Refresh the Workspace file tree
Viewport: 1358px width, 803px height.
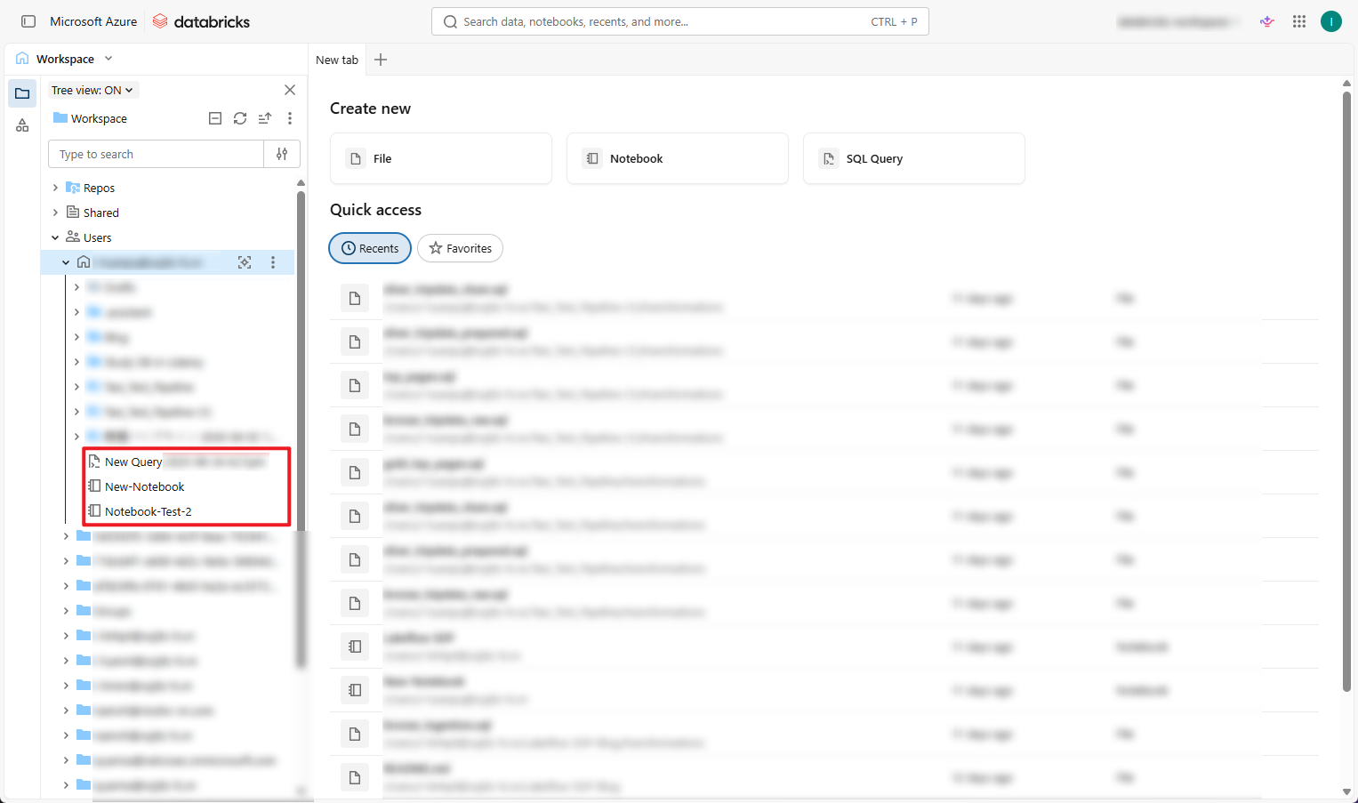240,118
